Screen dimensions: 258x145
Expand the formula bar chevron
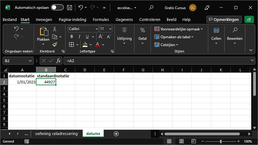252,60
